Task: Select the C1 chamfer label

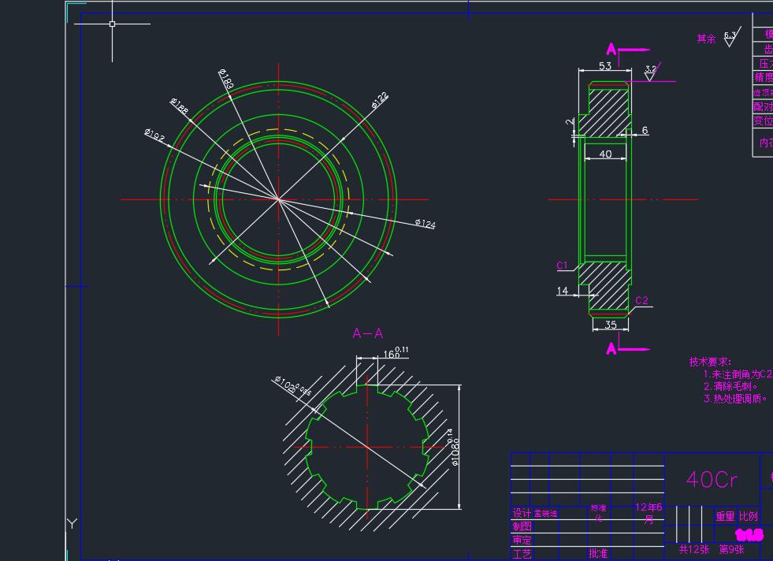Action: tap(562, 266)
